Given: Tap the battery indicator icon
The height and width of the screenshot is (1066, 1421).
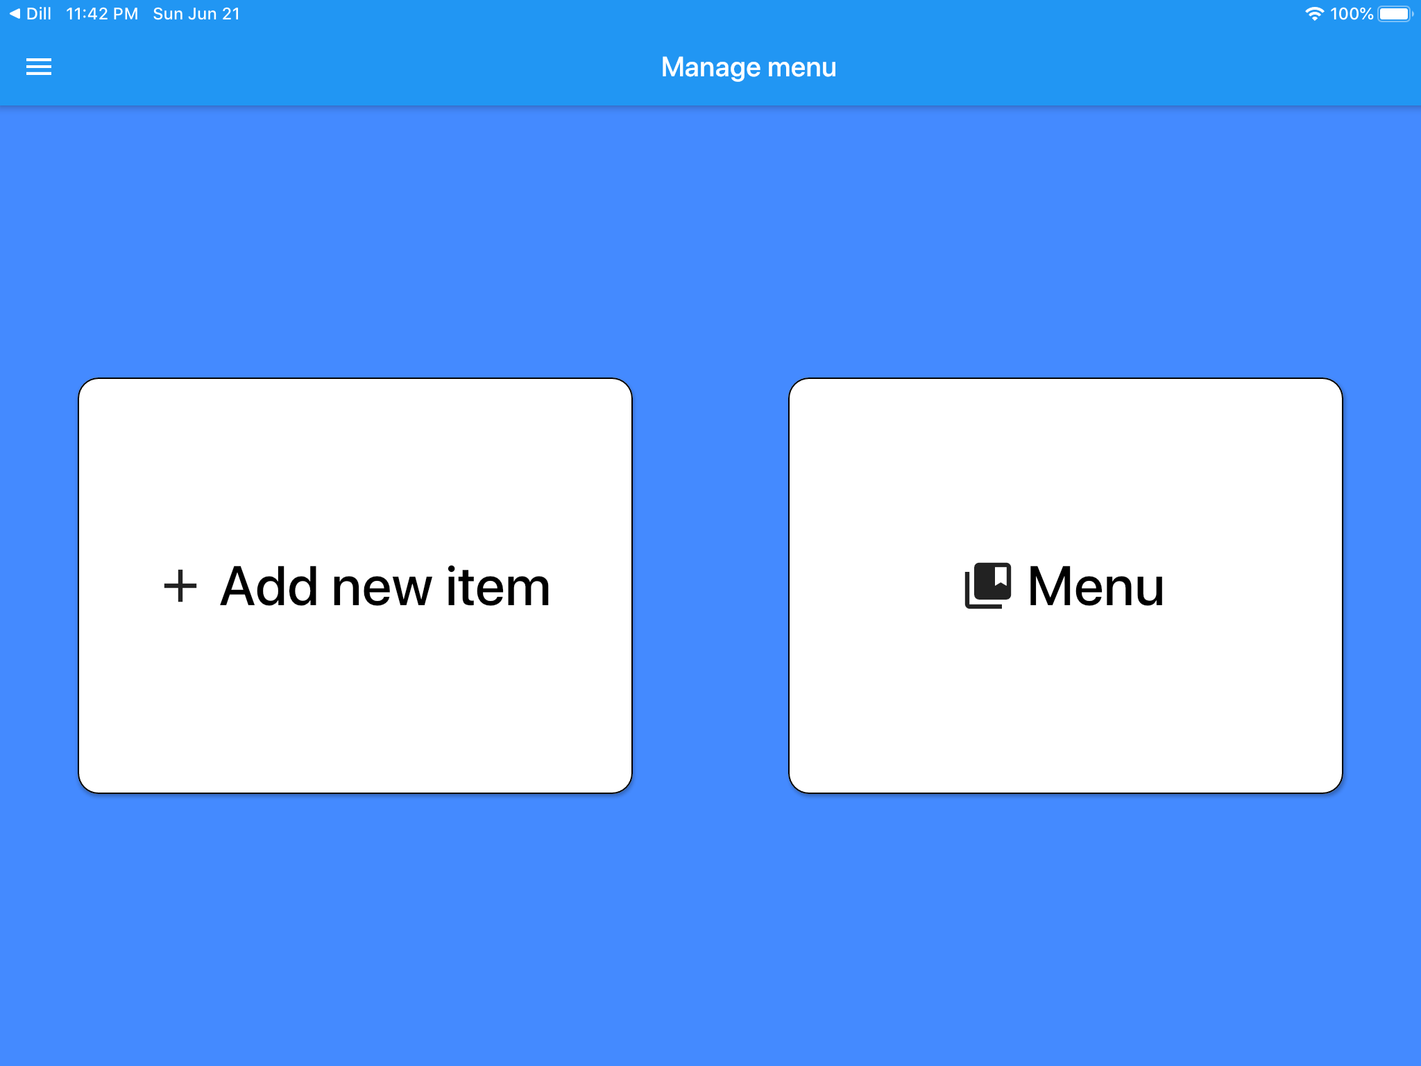Looking at the screenshot, I should click(x=1395, y=14).
